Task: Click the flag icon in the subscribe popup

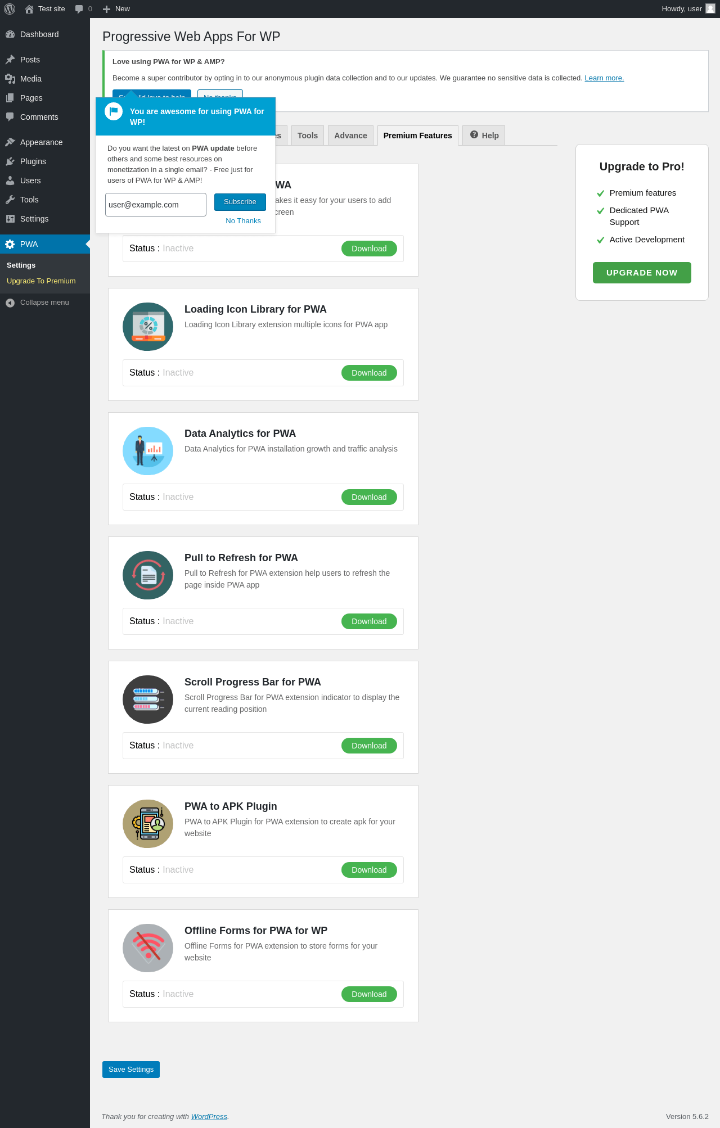Action: click(x=114, y=111)
